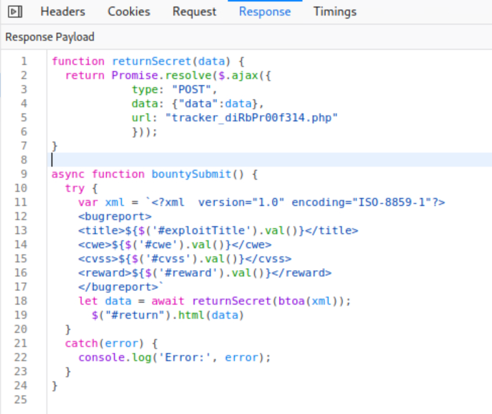This screenshot has height=414, width=492.
Task: Click console.log on line 22
Action: pos(105,358)
